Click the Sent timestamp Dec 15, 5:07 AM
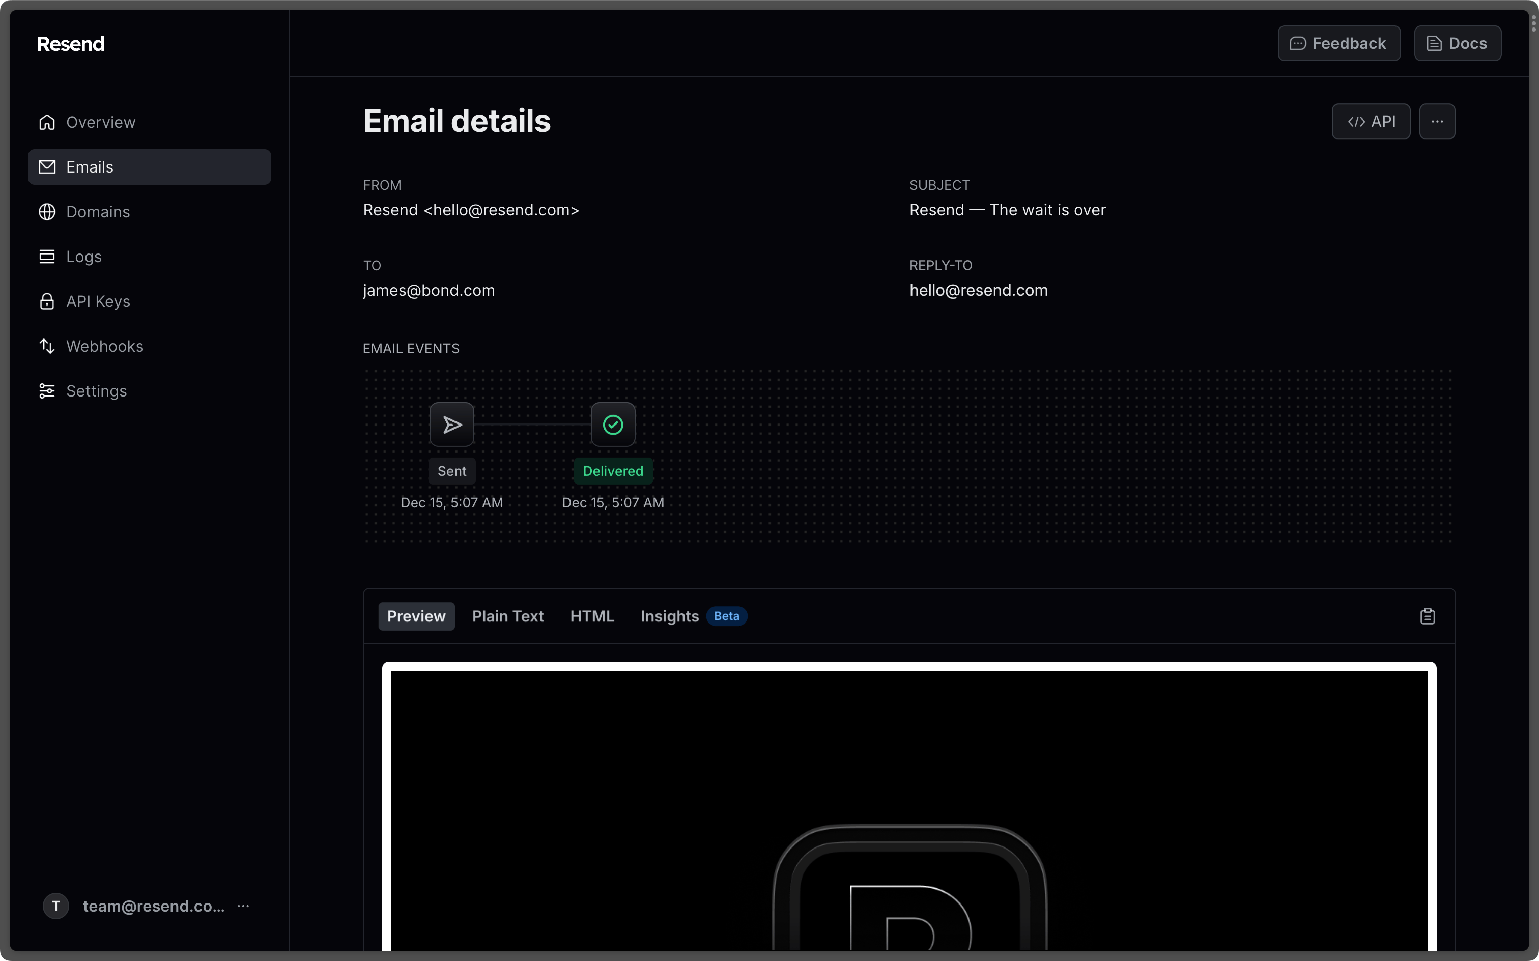The height and width of the screenshot is (961, 1539). click(x=452, y=503)
